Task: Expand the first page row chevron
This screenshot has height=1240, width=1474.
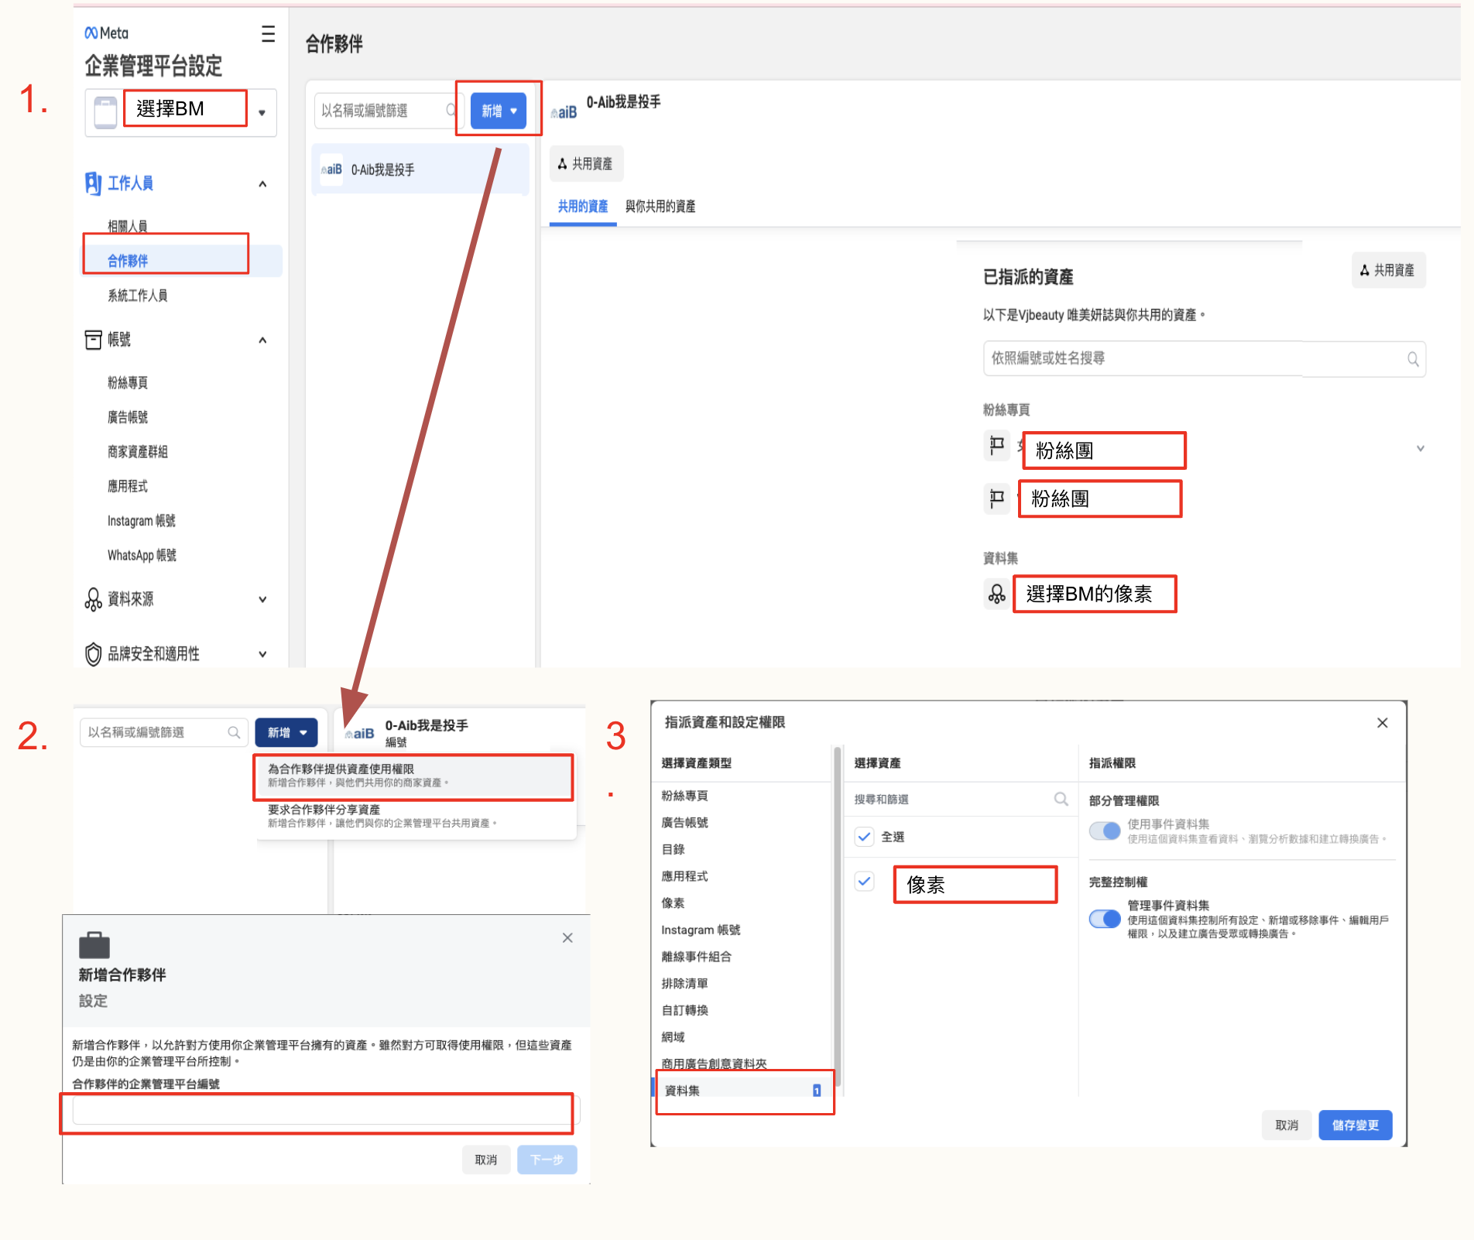Action: pyautogui.click(x=1421, y=448)
